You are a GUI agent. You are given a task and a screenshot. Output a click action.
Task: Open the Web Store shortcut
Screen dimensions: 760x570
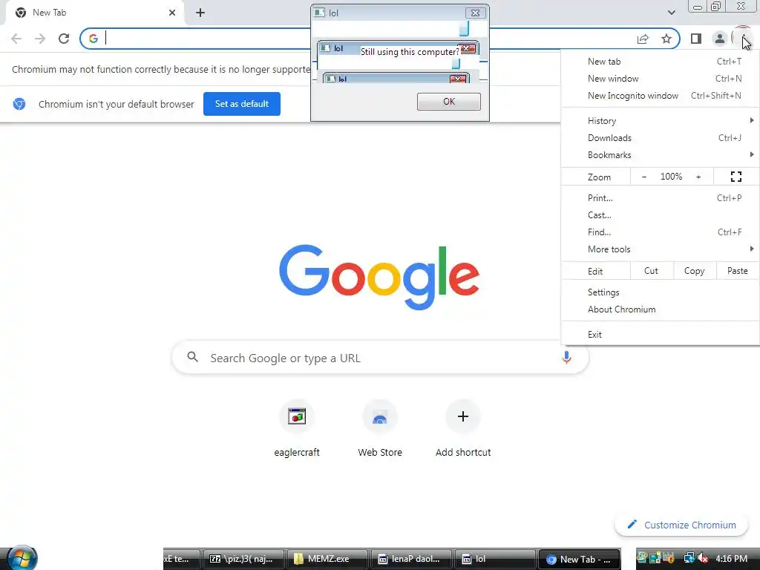tap(380, 428)
